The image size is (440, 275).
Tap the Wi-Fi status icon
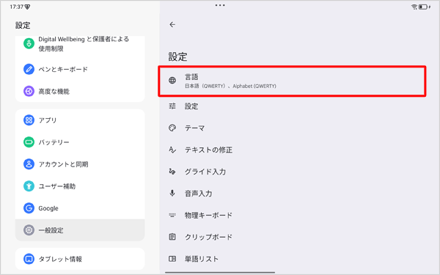[x=414, y=7]
